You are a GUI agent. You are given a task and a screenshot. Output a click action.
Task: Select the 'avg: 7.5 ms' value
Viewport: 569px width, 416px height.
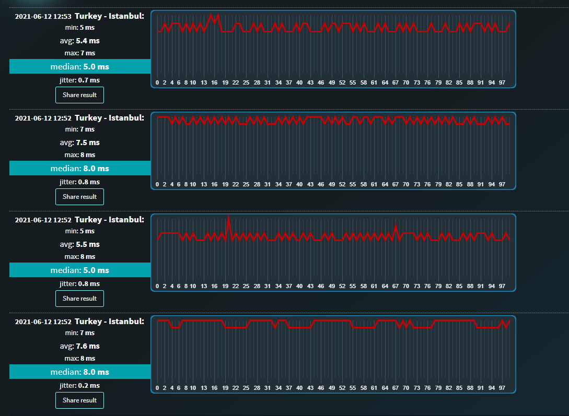[x=80, y=143]
